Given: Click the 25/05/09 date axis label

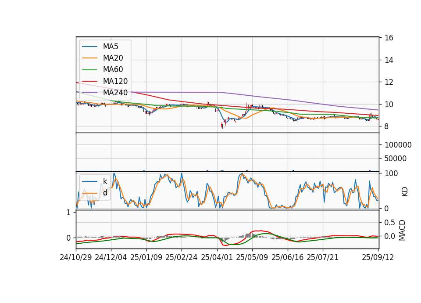Looking at the screenshot, I should coord(252,257).
